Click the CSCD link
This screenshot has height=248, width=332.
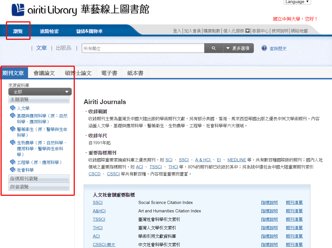(94, 174)
